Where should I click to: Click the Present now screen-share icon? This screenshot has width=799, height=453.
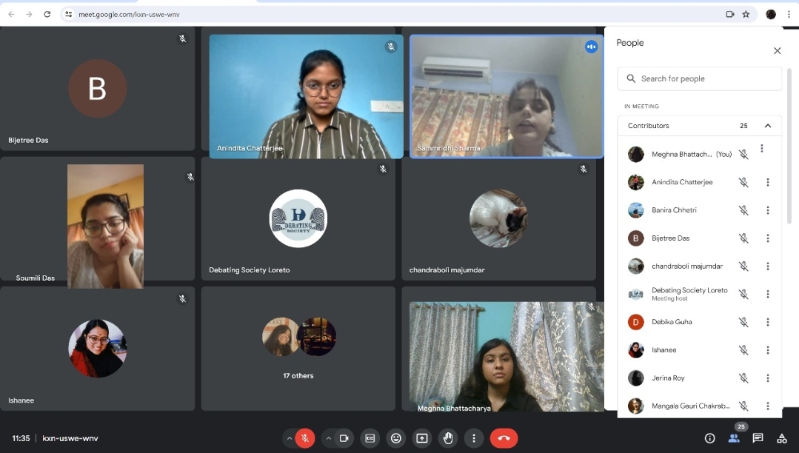pyautogui.click(x=422, y=438)
